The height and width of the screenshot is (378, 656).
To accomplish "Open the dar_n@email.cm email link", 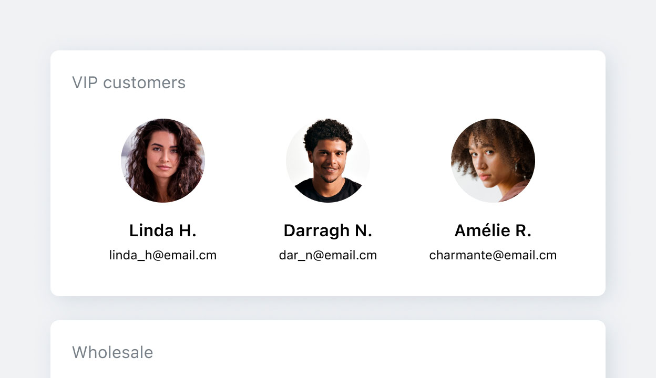I will point(328,255).
